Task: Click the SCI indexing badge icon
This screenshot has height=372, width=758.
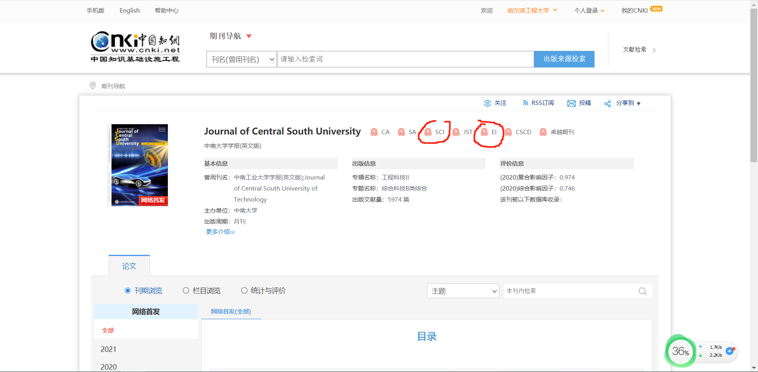Action: tap(428, 132)
